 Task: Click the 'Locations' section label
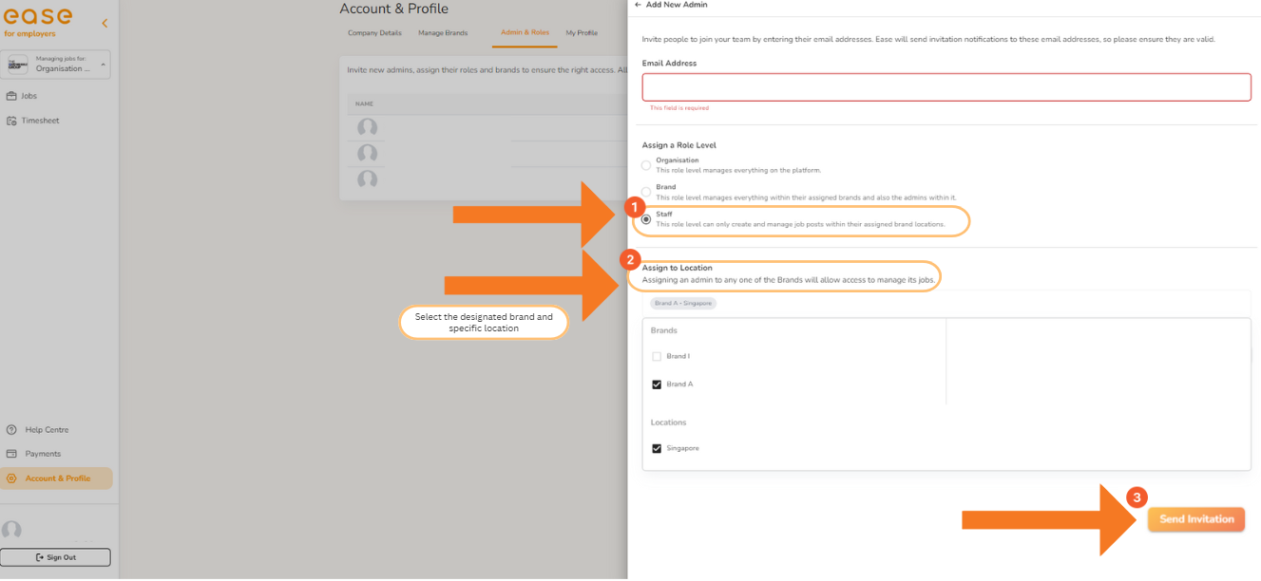(x=668, y=422)
